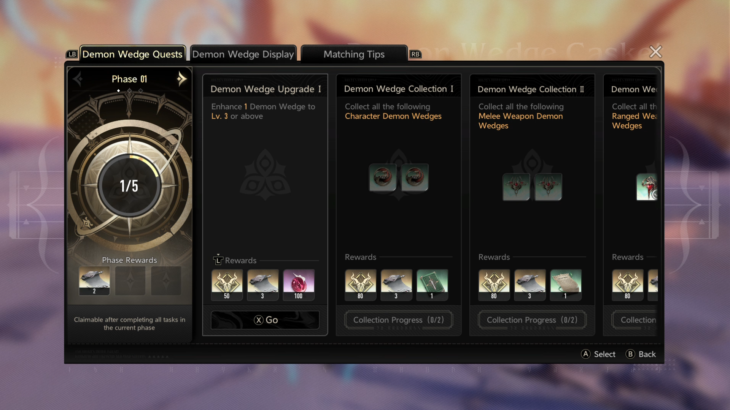Close the Demon Wedge Casket window
Image resolution: width=730 pixels, height=410 pixels.
pos(655,52)
